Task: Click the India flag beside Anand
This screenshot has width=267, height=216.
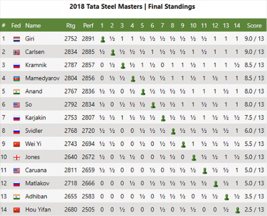Action: (17, 92)
